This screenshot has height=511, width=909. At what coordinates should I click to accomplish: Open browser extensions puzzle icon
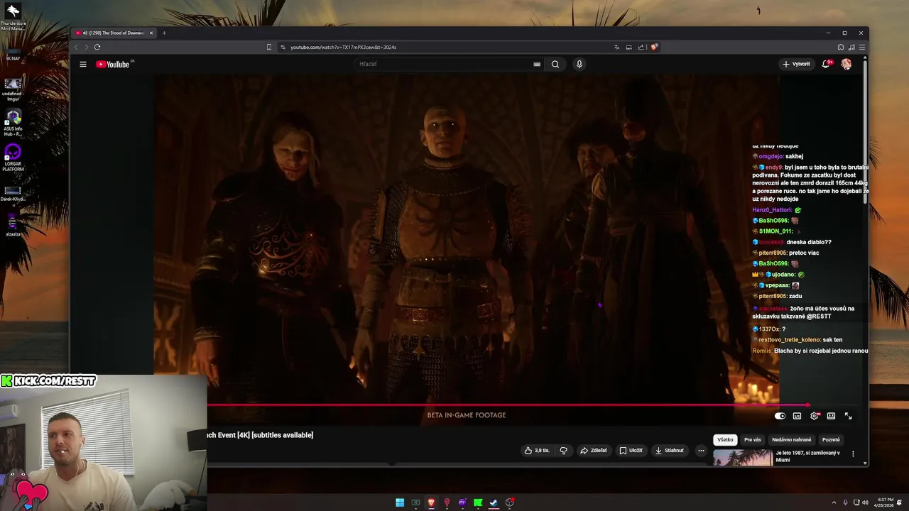(841, 47)
